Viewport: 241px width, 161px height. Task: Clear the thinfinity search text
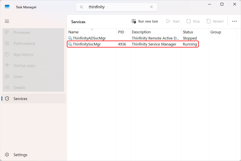(x=151, y=7)
